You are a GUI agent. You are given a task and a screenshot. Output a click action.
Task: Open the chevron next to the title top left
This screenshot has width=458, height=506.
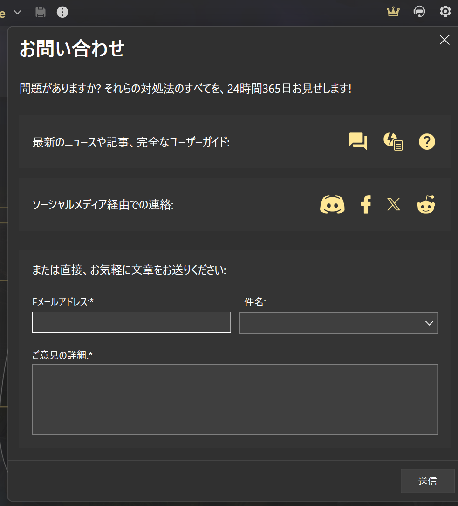tap(17, 12)
